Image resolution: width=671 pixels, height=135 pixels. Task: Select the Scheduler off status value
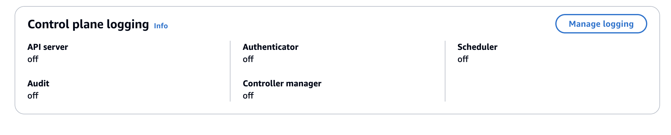pos(463,59)
